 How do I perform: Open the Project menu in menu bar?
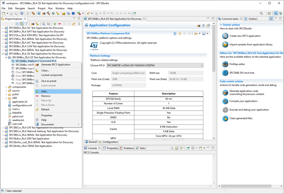coord(42,8)
